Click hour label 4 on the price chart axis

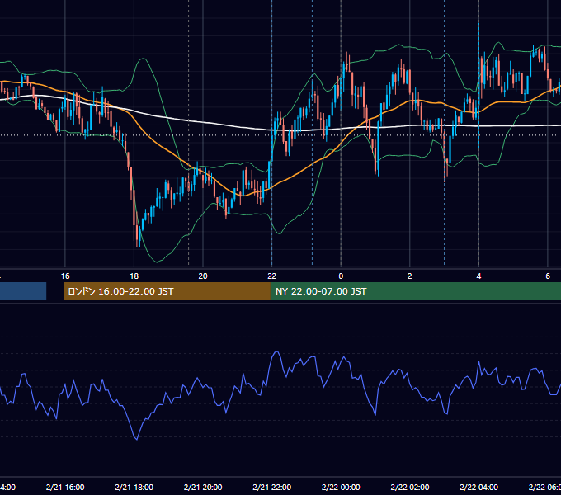[x=478, y=276]
